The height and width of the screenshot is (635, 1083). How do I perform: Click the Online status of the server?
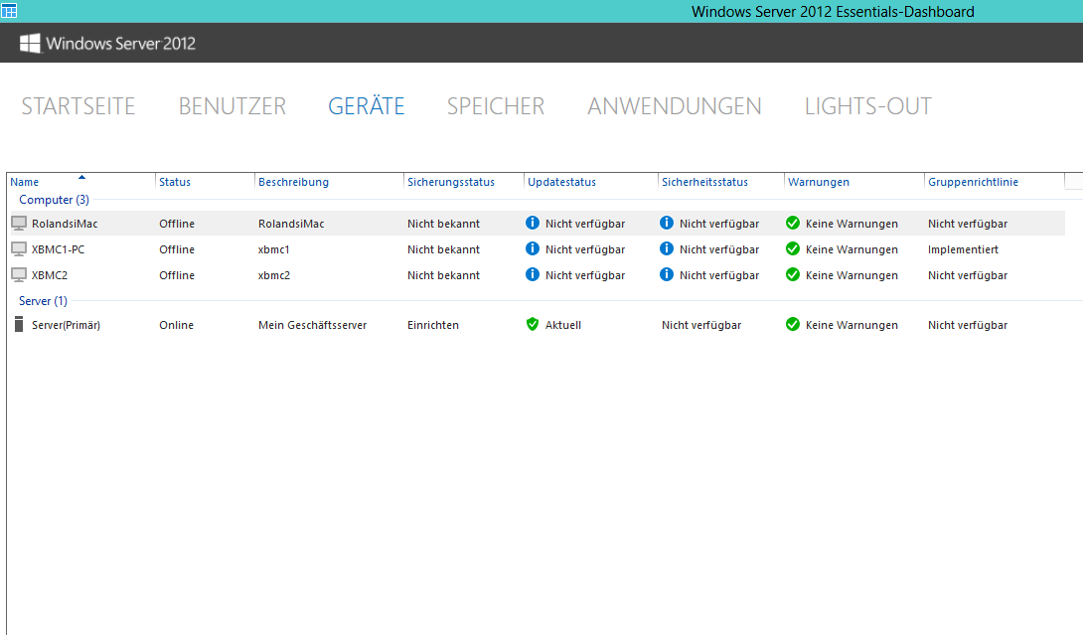(x=176, y=325)
